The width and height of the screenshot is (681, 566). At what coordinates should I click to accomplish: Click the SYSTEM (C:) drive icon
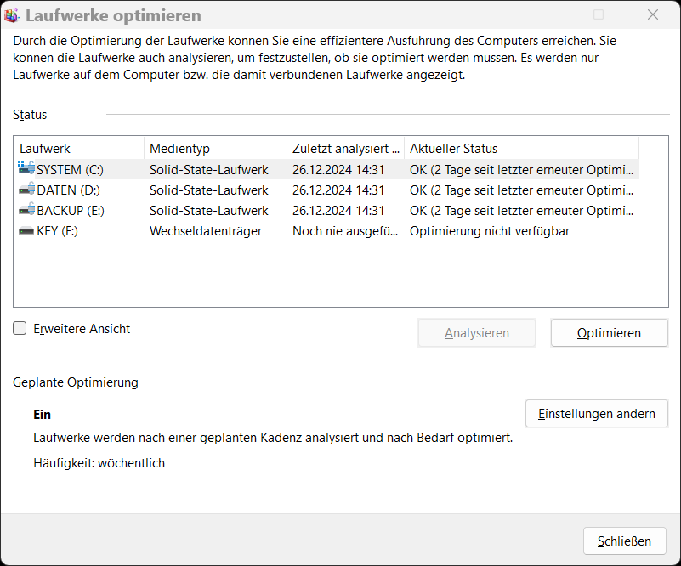[26, 169]
